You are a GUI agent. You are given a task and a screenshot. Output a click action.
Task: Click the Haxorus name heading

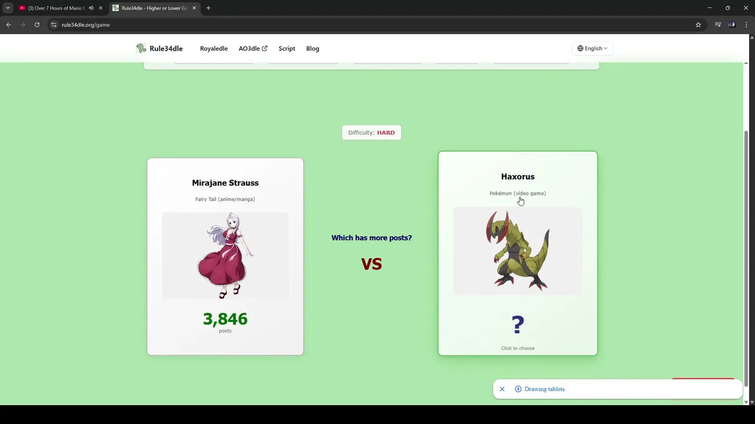tap(517, 177)
